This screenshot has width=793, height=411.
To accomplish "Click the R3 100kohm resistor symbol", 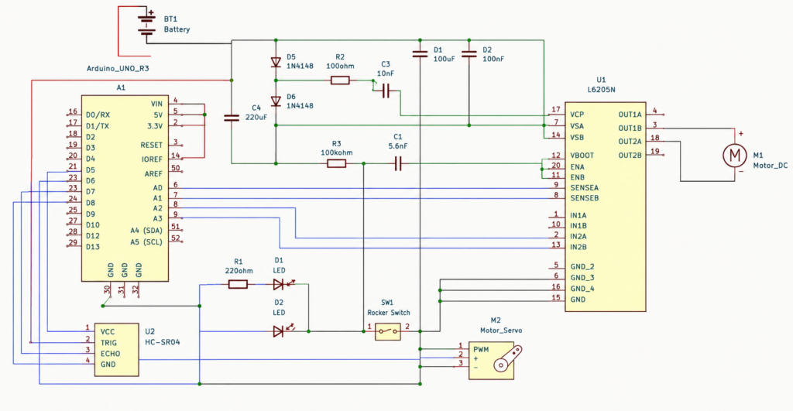I will [x=336, y=163].
